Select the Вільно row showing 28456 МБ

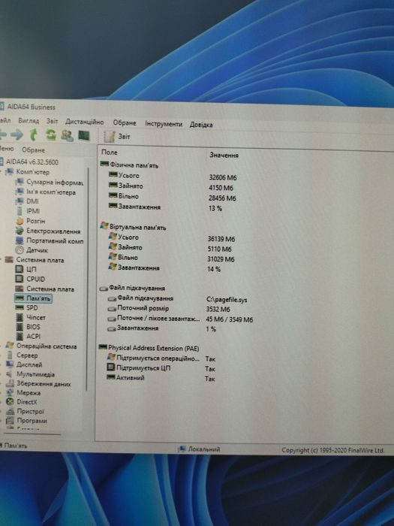172,197
